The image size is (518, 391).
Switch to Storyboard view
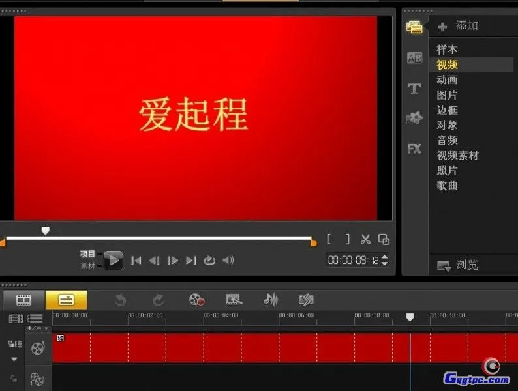(23, 300)
